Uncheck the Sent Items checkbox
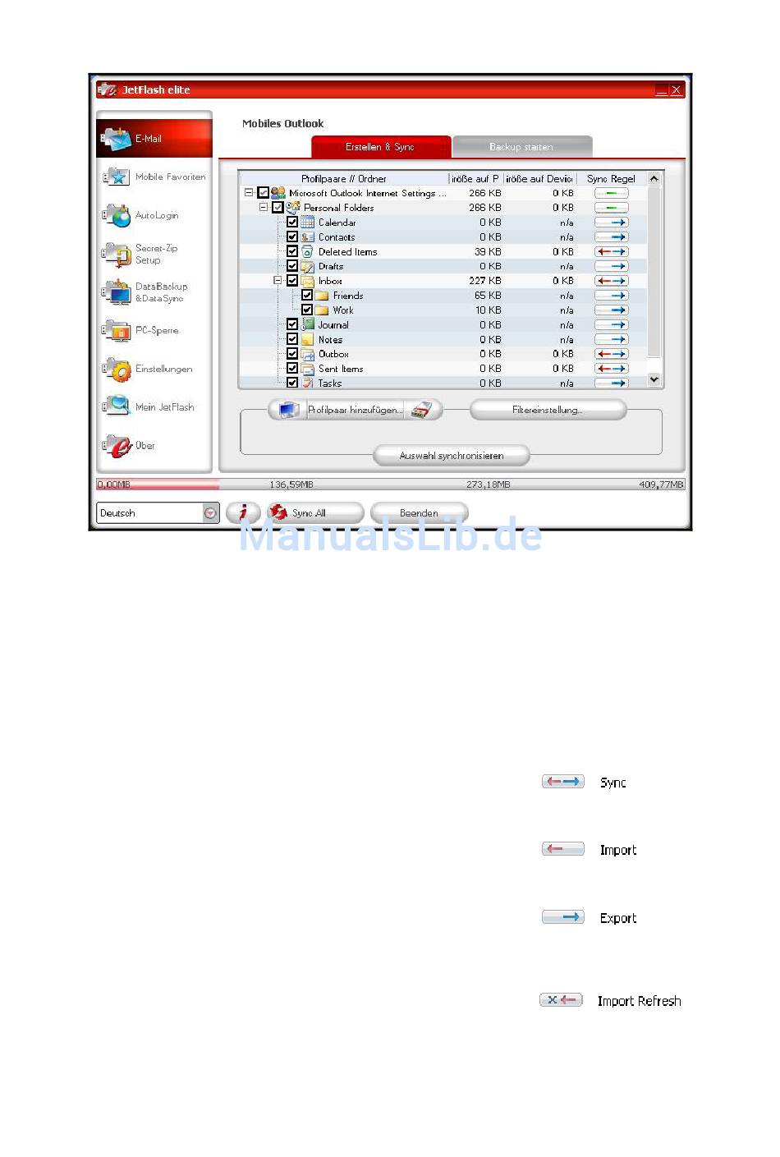This screenshot has width=780, height=1157. [292, 369]
